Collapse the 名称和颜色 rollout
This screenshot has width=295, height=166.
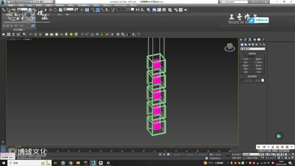pyautogui.click(x=252, y=76)
